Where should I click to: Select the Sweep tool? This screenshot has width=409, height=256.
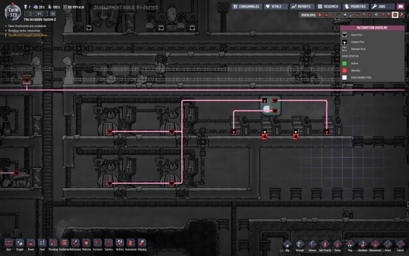coord(337,244)
